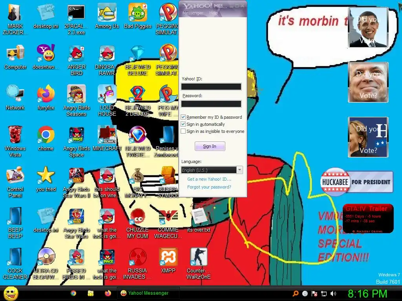The width and height of the screenshot is (402, 301).
Task: Click the Sign In button
Action: [210, 146]
